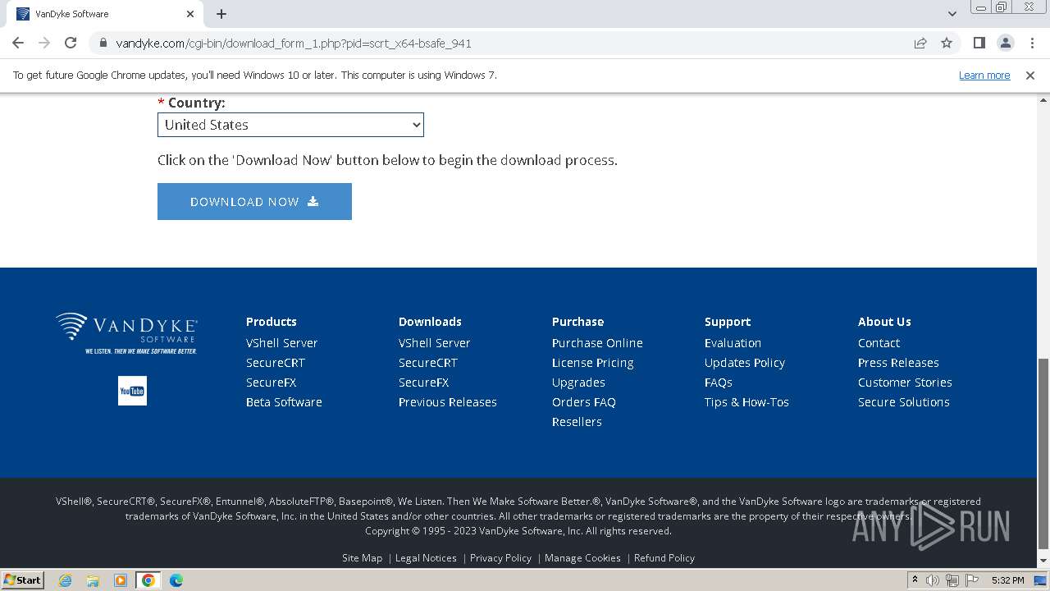Open the Previous Releases link
The width and height of the screenshot is (1050, 591).
click(x=447, y=402)
